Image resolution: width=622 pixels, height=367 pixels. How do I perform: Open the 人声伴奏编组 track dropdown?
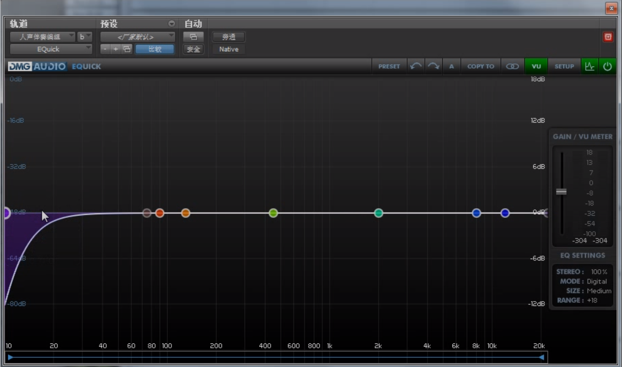[42, 37]
